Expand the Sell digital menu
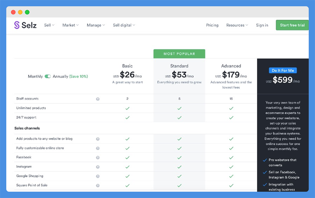This screenshot has height=198, width=315. tap(124, 25)
